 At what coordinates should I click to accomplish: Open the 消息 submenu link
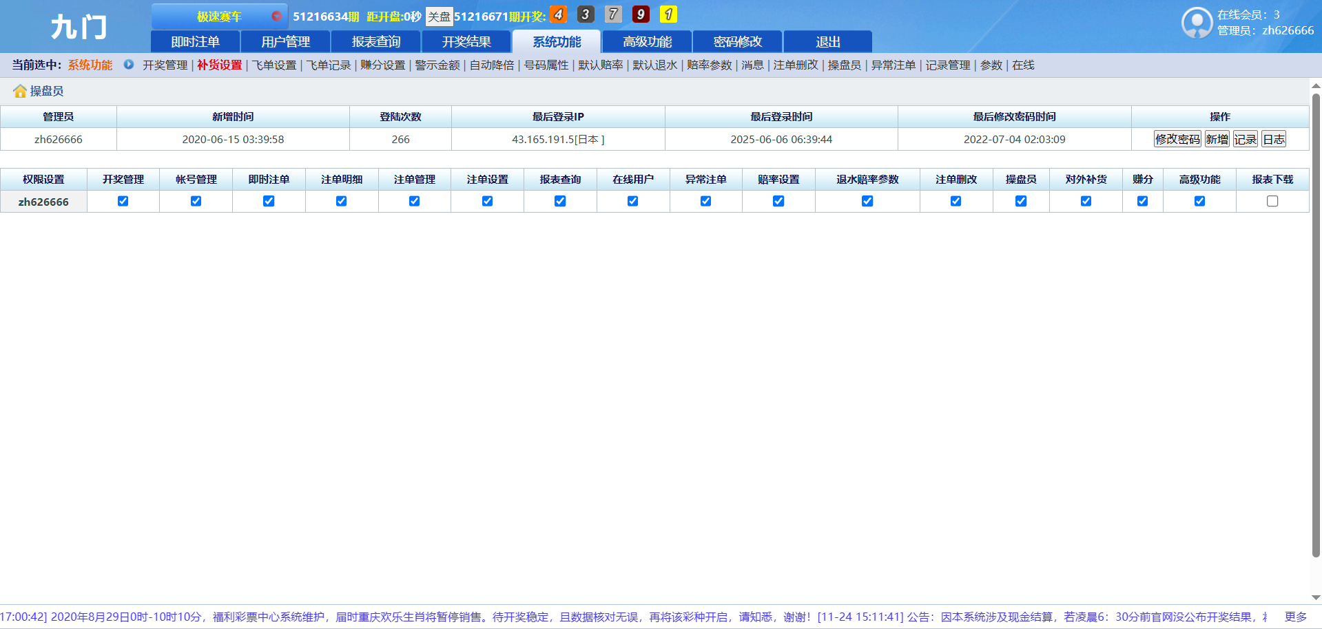click(x=752, y=65)
